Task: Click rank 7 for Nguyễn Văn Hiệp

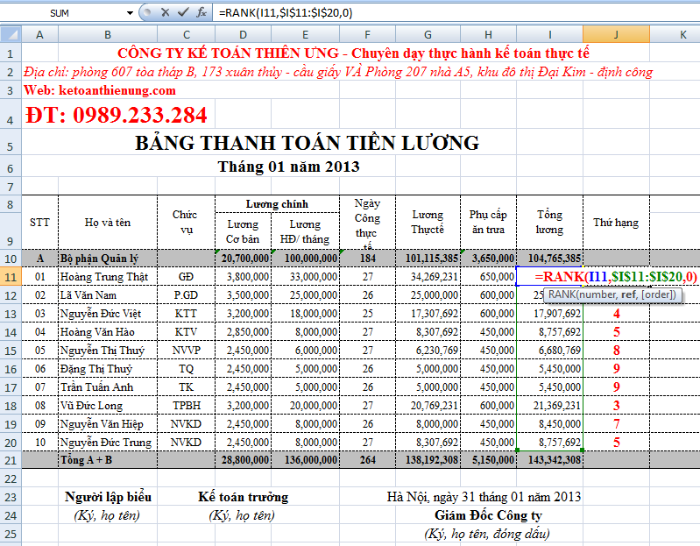Action: 616,423
